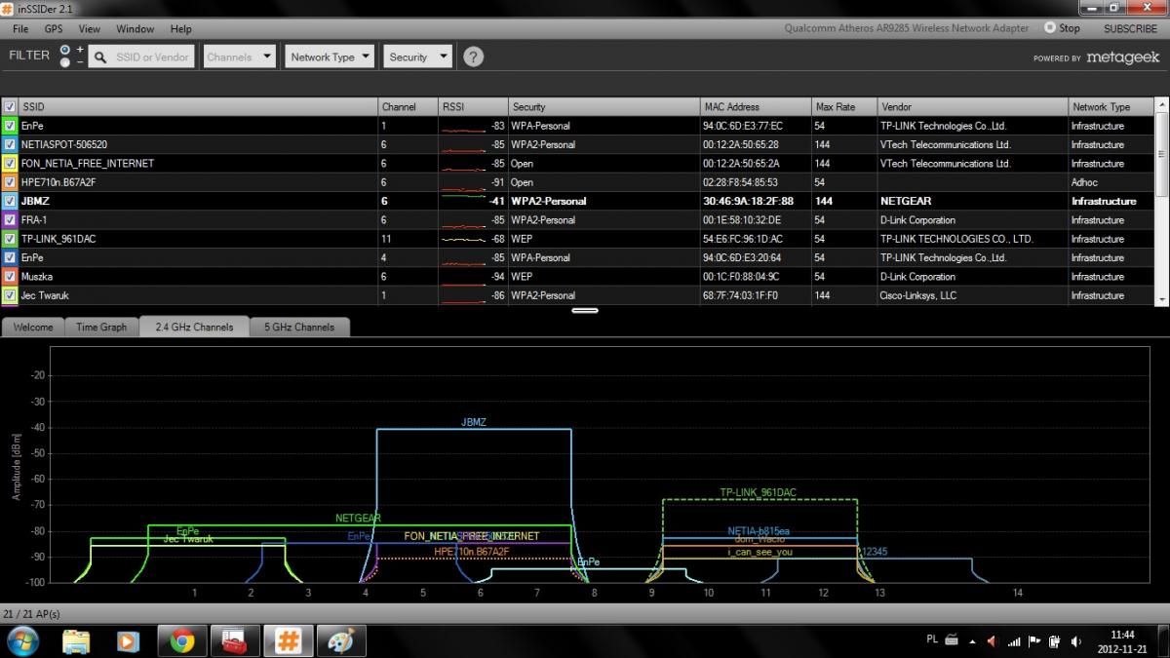
Task: Sort by the Channel column header
Action: point(408,106)
